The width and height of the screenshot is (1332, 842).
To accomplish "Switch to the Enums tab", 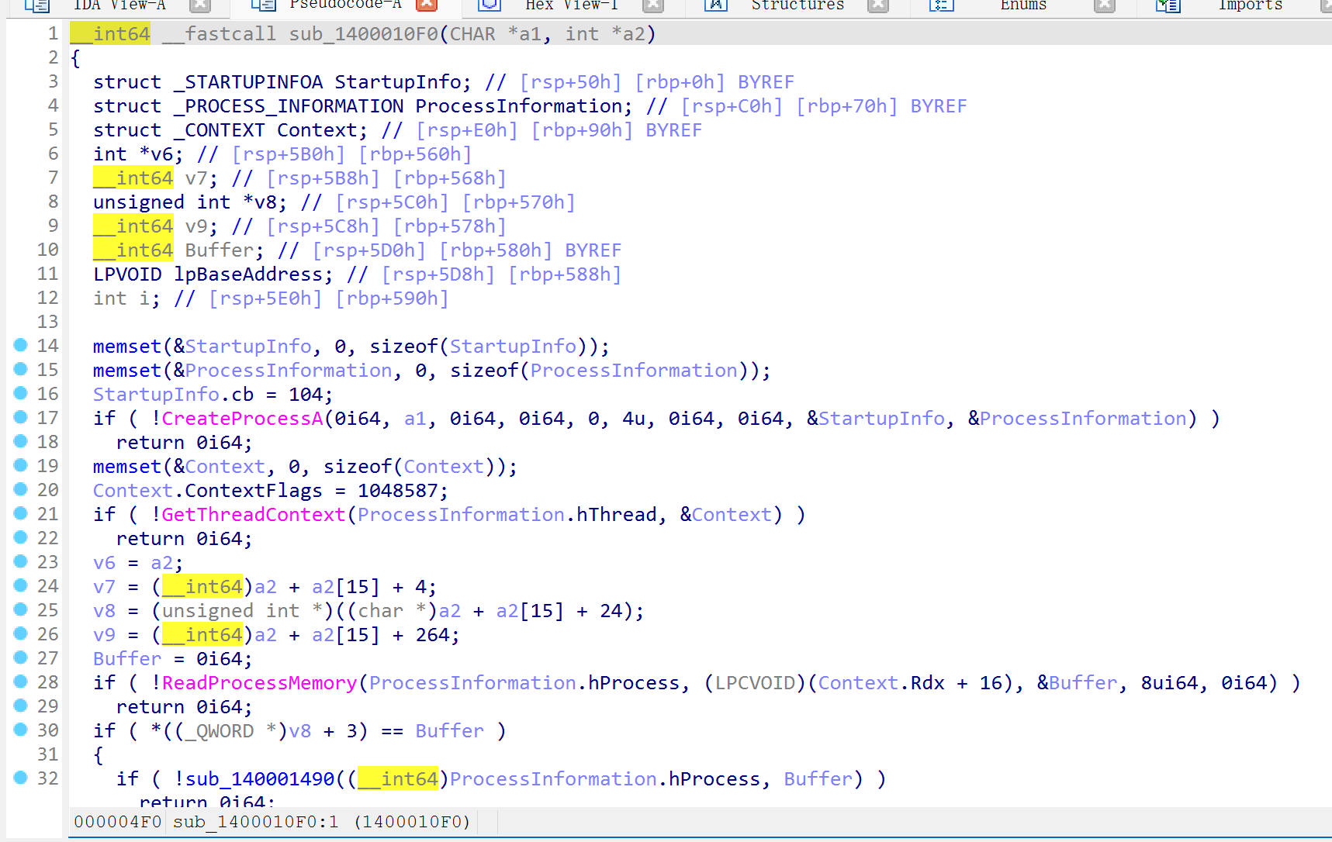I will [1022, 5].
